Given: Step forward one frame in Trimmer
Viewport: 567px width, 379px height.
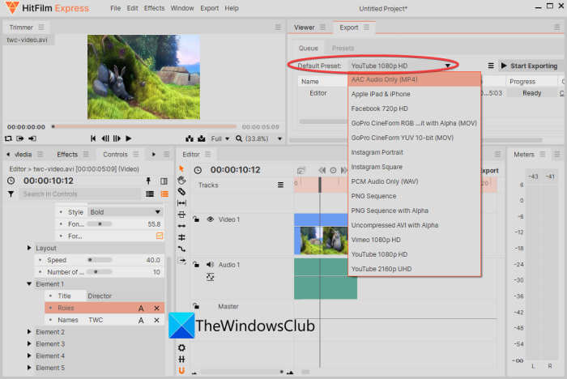Looking at the screenshot, I should [x=117, y=138].
